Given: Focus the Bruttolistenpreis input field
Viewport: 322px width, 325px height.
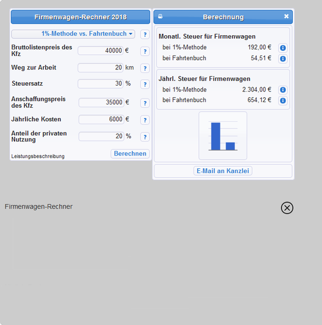Looking at the screenshot, I should click(101, 50).
